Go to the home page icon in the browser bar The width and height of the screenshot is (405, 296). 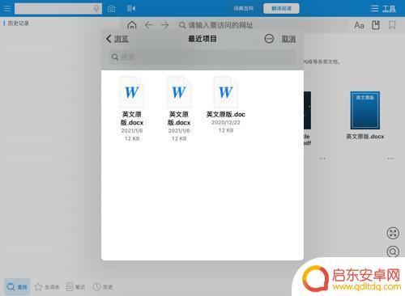[132, 25]
